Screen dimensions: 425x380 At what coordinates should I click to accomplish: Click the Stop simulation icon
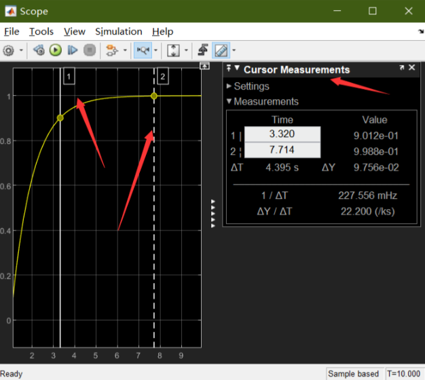pos(90,50)
